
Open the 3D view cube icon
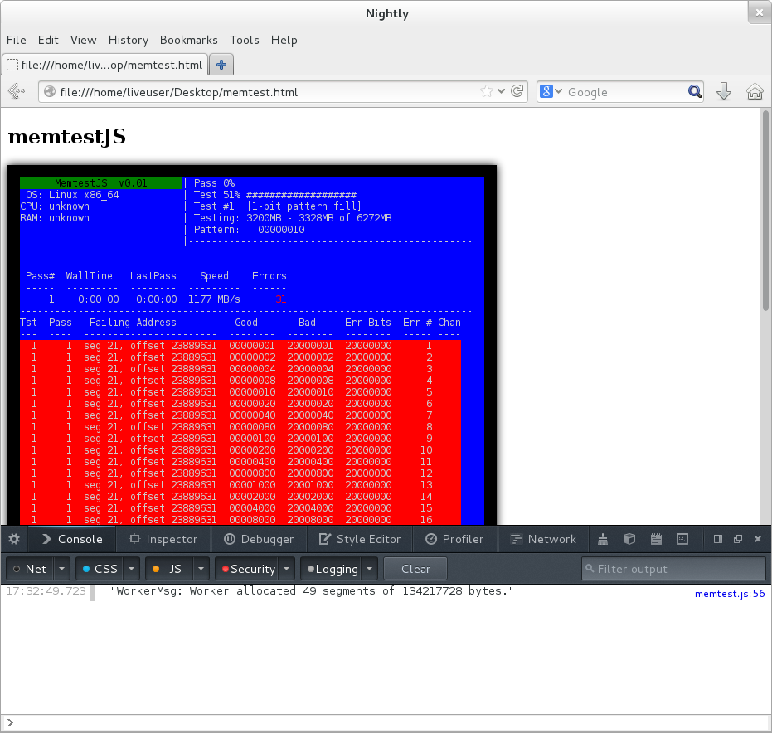[x=629, y=539]
